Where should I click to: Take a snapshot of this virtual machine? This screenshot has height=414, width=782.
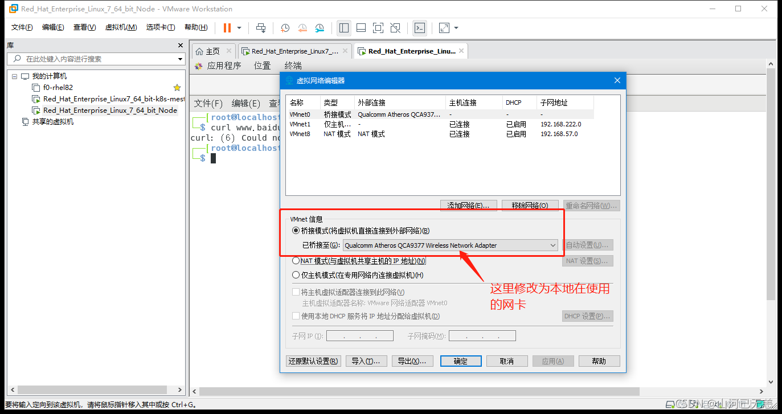point(285,27)
